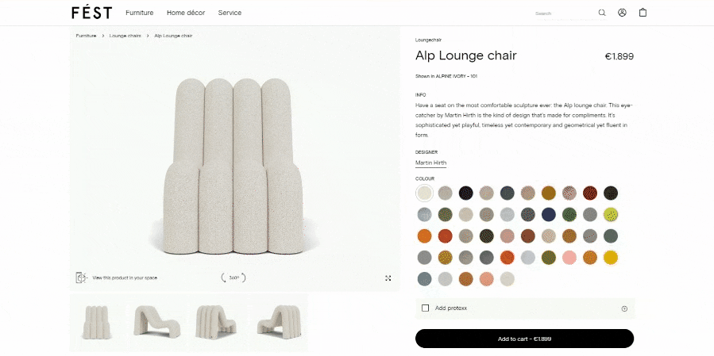
Task: Click the FÉST logo
Action: pyautogui.click(x=91, y=13)
